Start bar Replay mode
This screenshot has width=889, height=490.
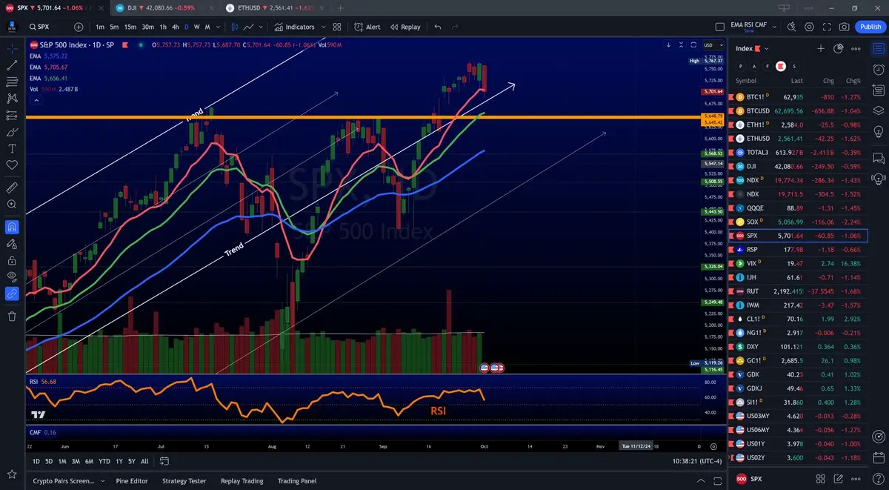click(x=404, y=27)
